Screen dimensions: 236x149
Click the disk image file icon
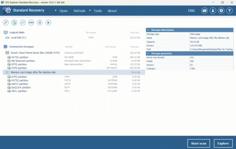coord(7,72)
